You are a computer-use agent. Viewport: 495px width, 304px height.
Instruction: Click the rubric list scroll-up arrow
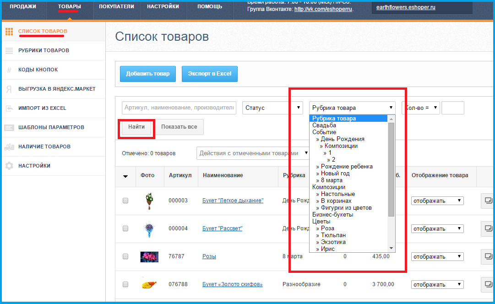(x=391, y=119)
